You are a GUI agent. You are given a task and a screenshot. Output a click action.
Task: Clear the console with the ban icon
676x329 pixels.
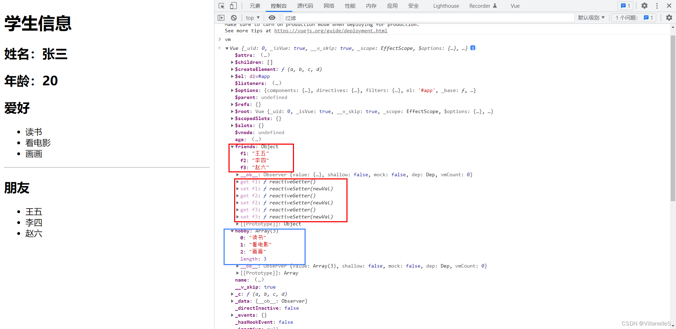pyautogui.click(x=234, y=18)
